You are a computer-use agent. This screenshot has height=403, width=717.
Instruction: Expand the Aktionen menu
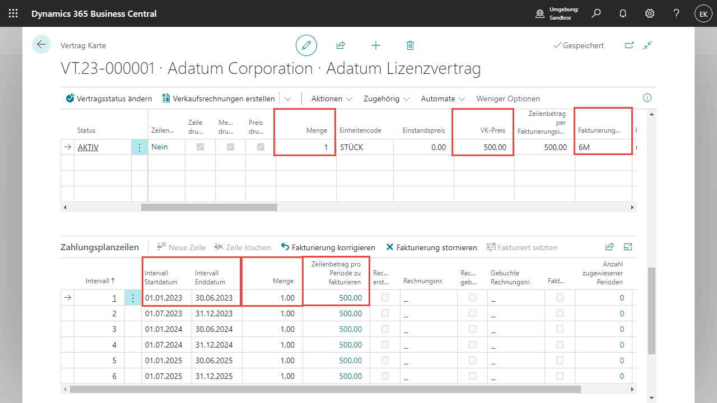coord(332,99)
